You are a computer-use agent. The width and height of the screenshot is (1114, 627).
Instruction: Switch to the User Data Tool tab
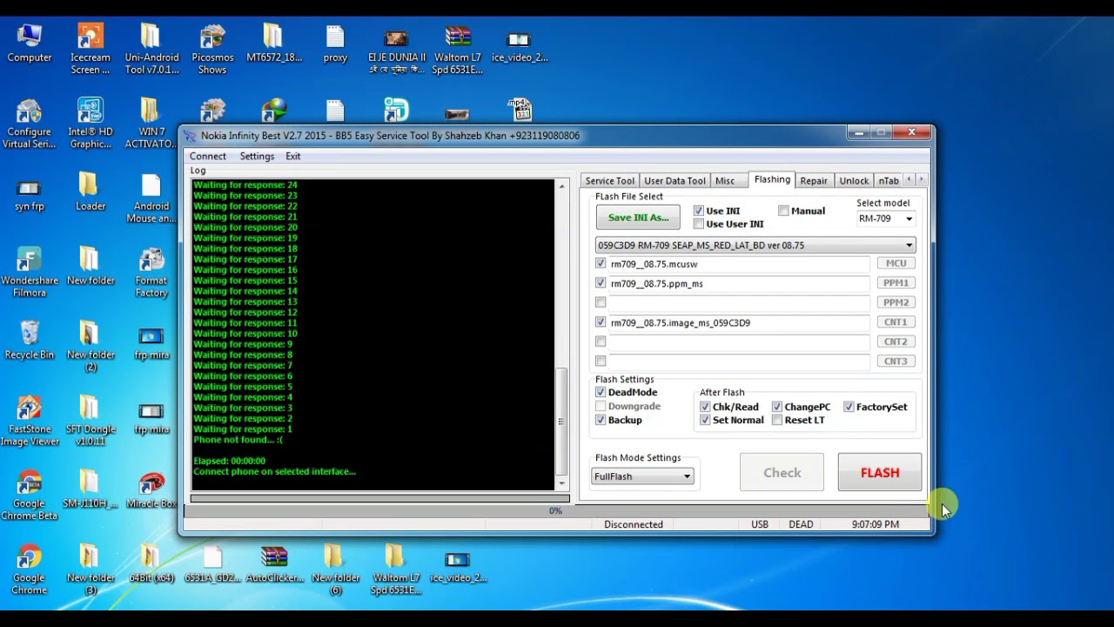click(674, 181)
